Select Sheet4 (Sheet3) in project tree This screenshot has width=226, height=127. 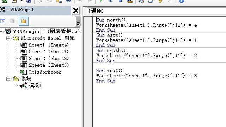tap(49, 65)
